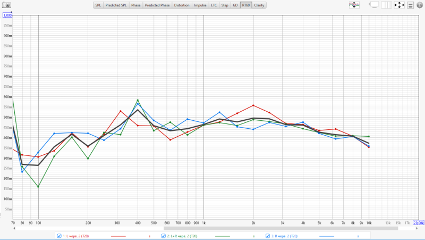
Task: Toggle scrollbars display icon
Action: tap(375, 5)
